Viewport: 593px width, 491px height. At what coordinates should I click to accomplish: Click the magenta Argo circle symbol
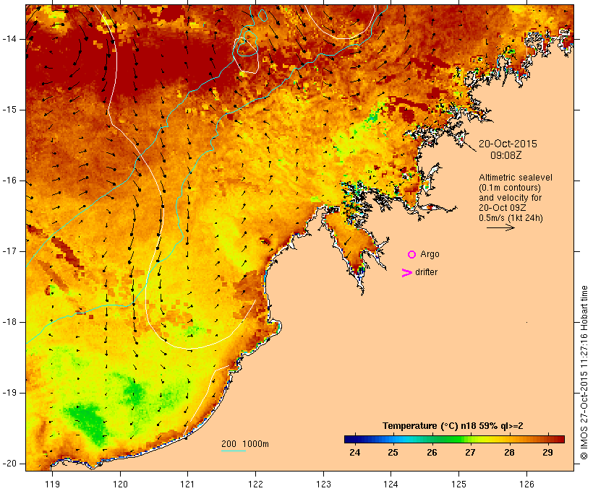coord(411,255)
